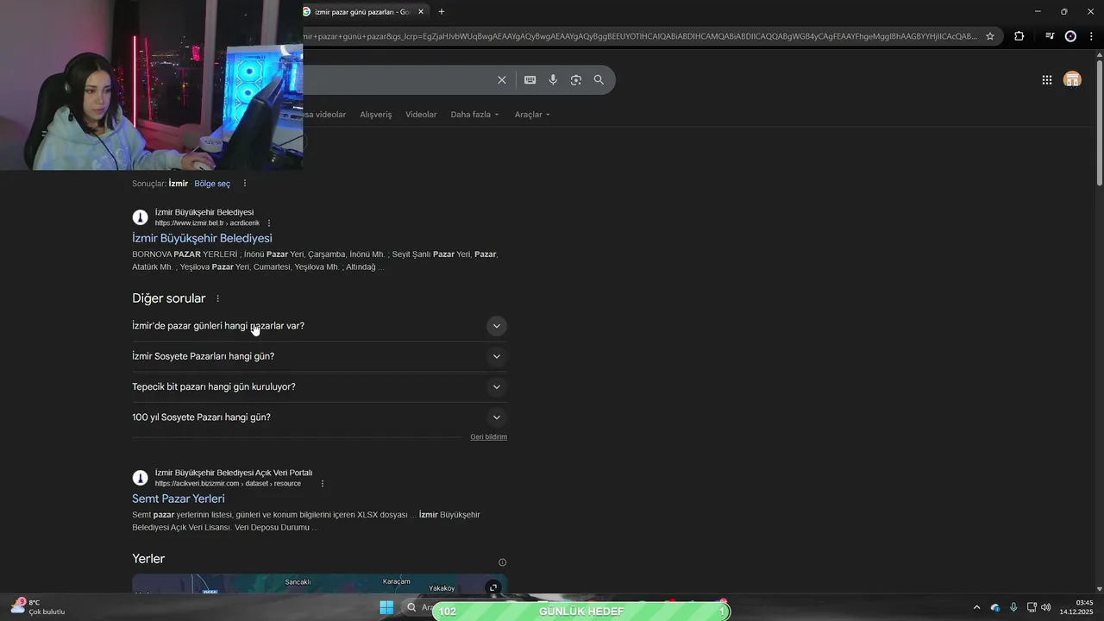Screen dimensions: 1104x621
Task: Click the Diğer sorular heading
Action: (x=169, y=298)
